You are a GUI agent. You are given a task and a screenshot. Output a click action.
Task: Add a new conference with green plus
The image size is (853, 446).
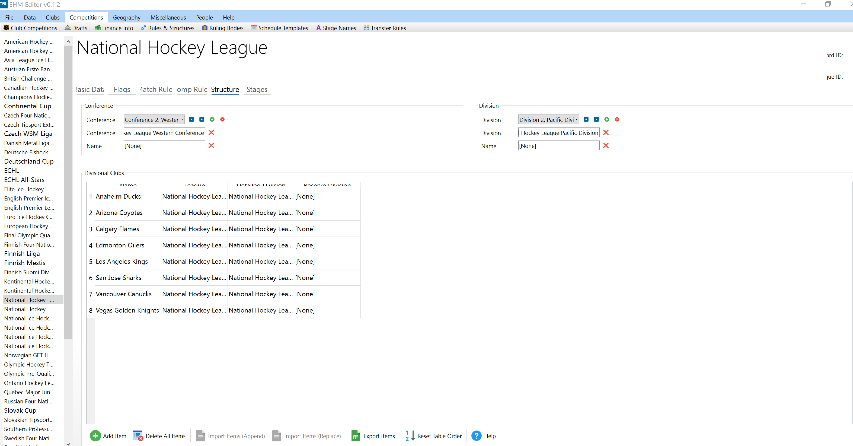tap(212, 120)
